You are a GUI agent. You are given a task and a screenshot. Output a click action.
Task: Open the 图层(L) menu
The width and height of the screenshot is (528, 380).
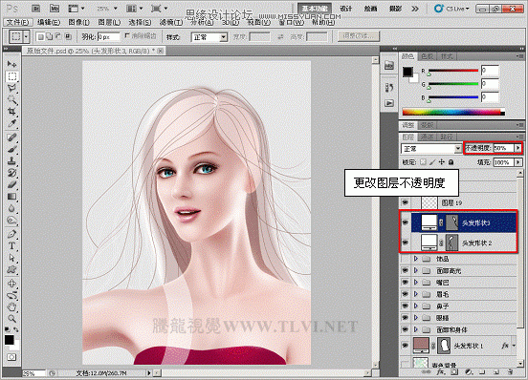pos(109,22)
